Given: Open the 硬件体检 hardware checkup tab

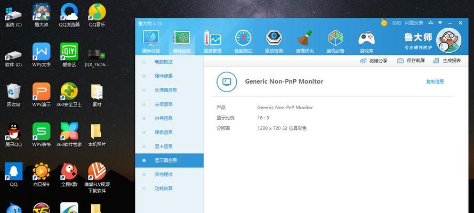Looking at the screenshot, I should pos(151,42).
